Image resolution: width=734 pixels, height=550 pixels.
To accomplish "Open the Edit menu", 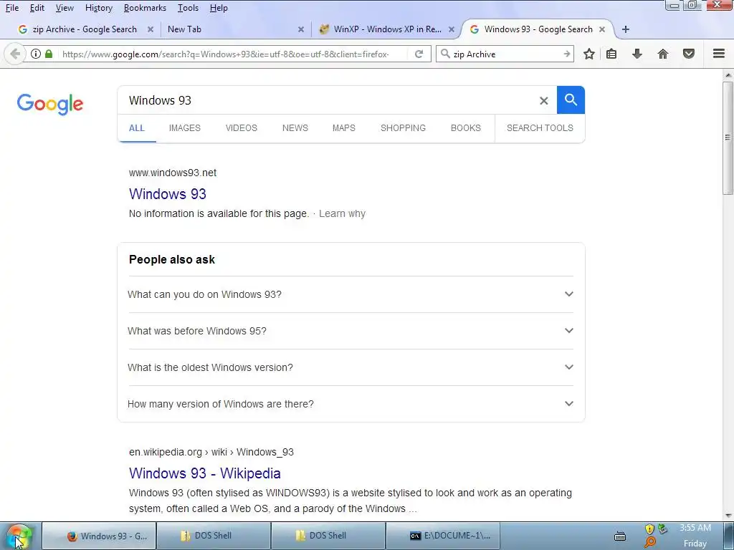I will pyautogui.click(x=37, y=8).
